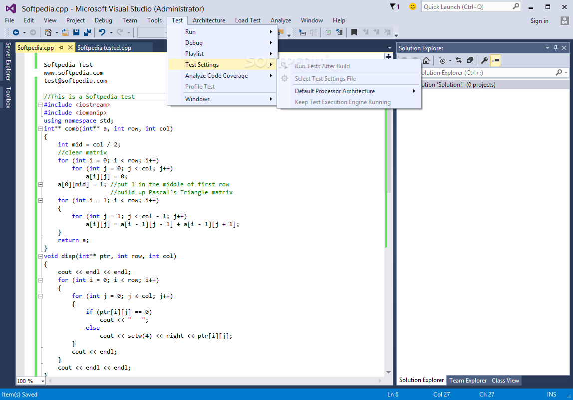
Task: Open the Windows submenu in the Test menu
Action: coord(222,99)
